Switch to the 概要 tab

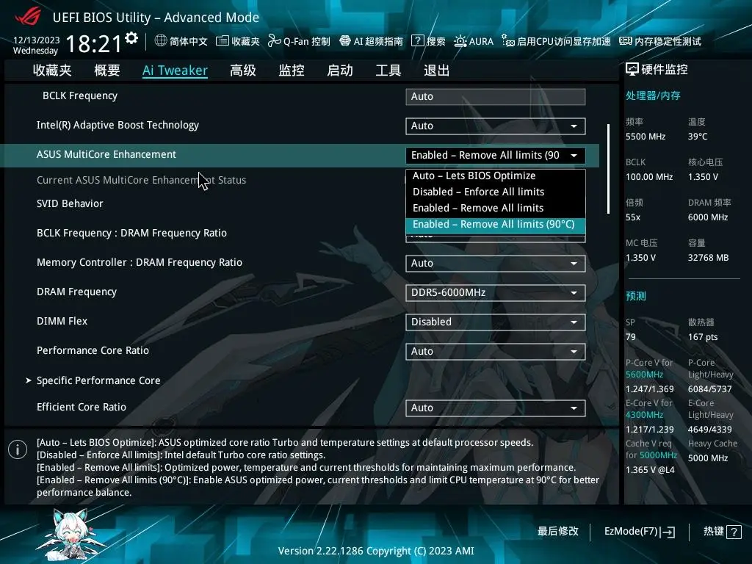pos(107,70)
